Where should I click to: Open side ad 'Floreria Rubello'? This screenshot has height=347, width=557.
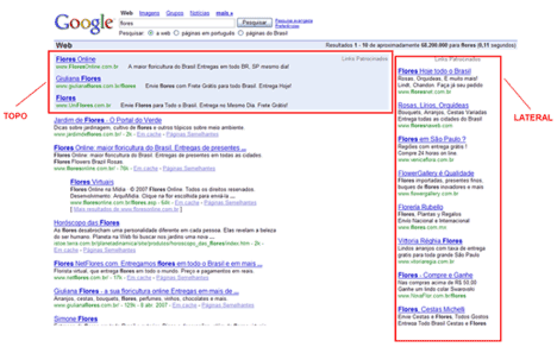pyautogui.click(x=421, y=207)
